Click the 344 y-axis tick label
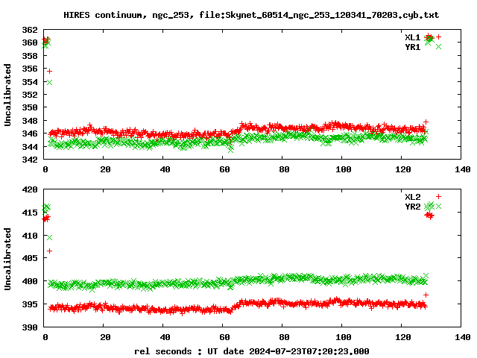This screenshot has height=358, width=477. click(30, 146)
